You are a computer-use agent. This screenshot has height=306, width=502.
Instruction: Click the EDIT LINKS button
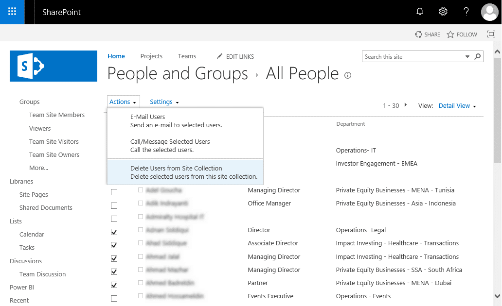coord(235,56)
